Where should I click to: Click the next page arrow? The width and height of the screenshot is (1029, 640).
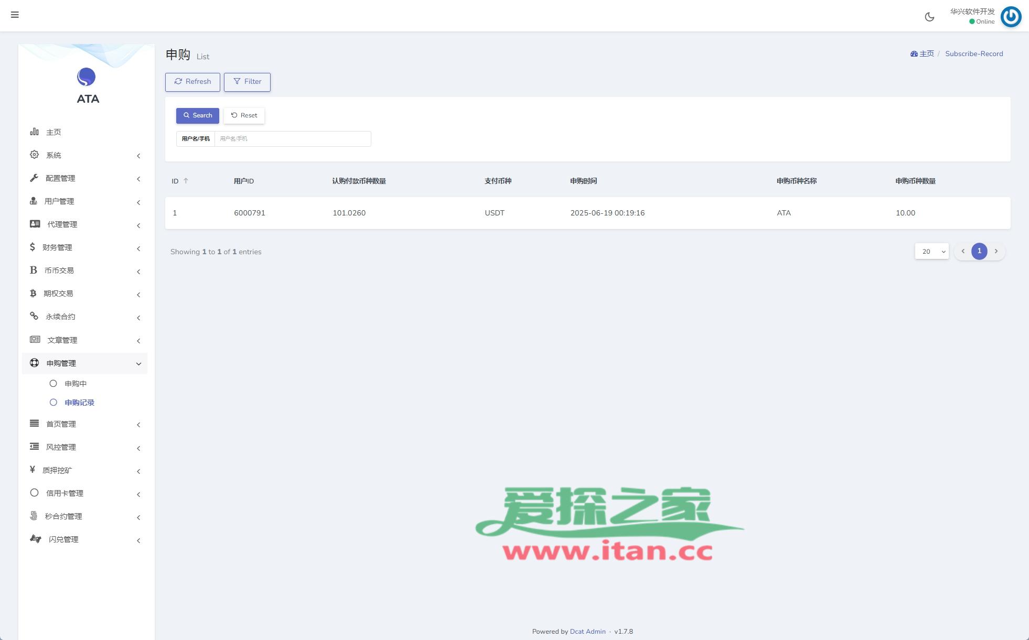(x=996, y=251)
